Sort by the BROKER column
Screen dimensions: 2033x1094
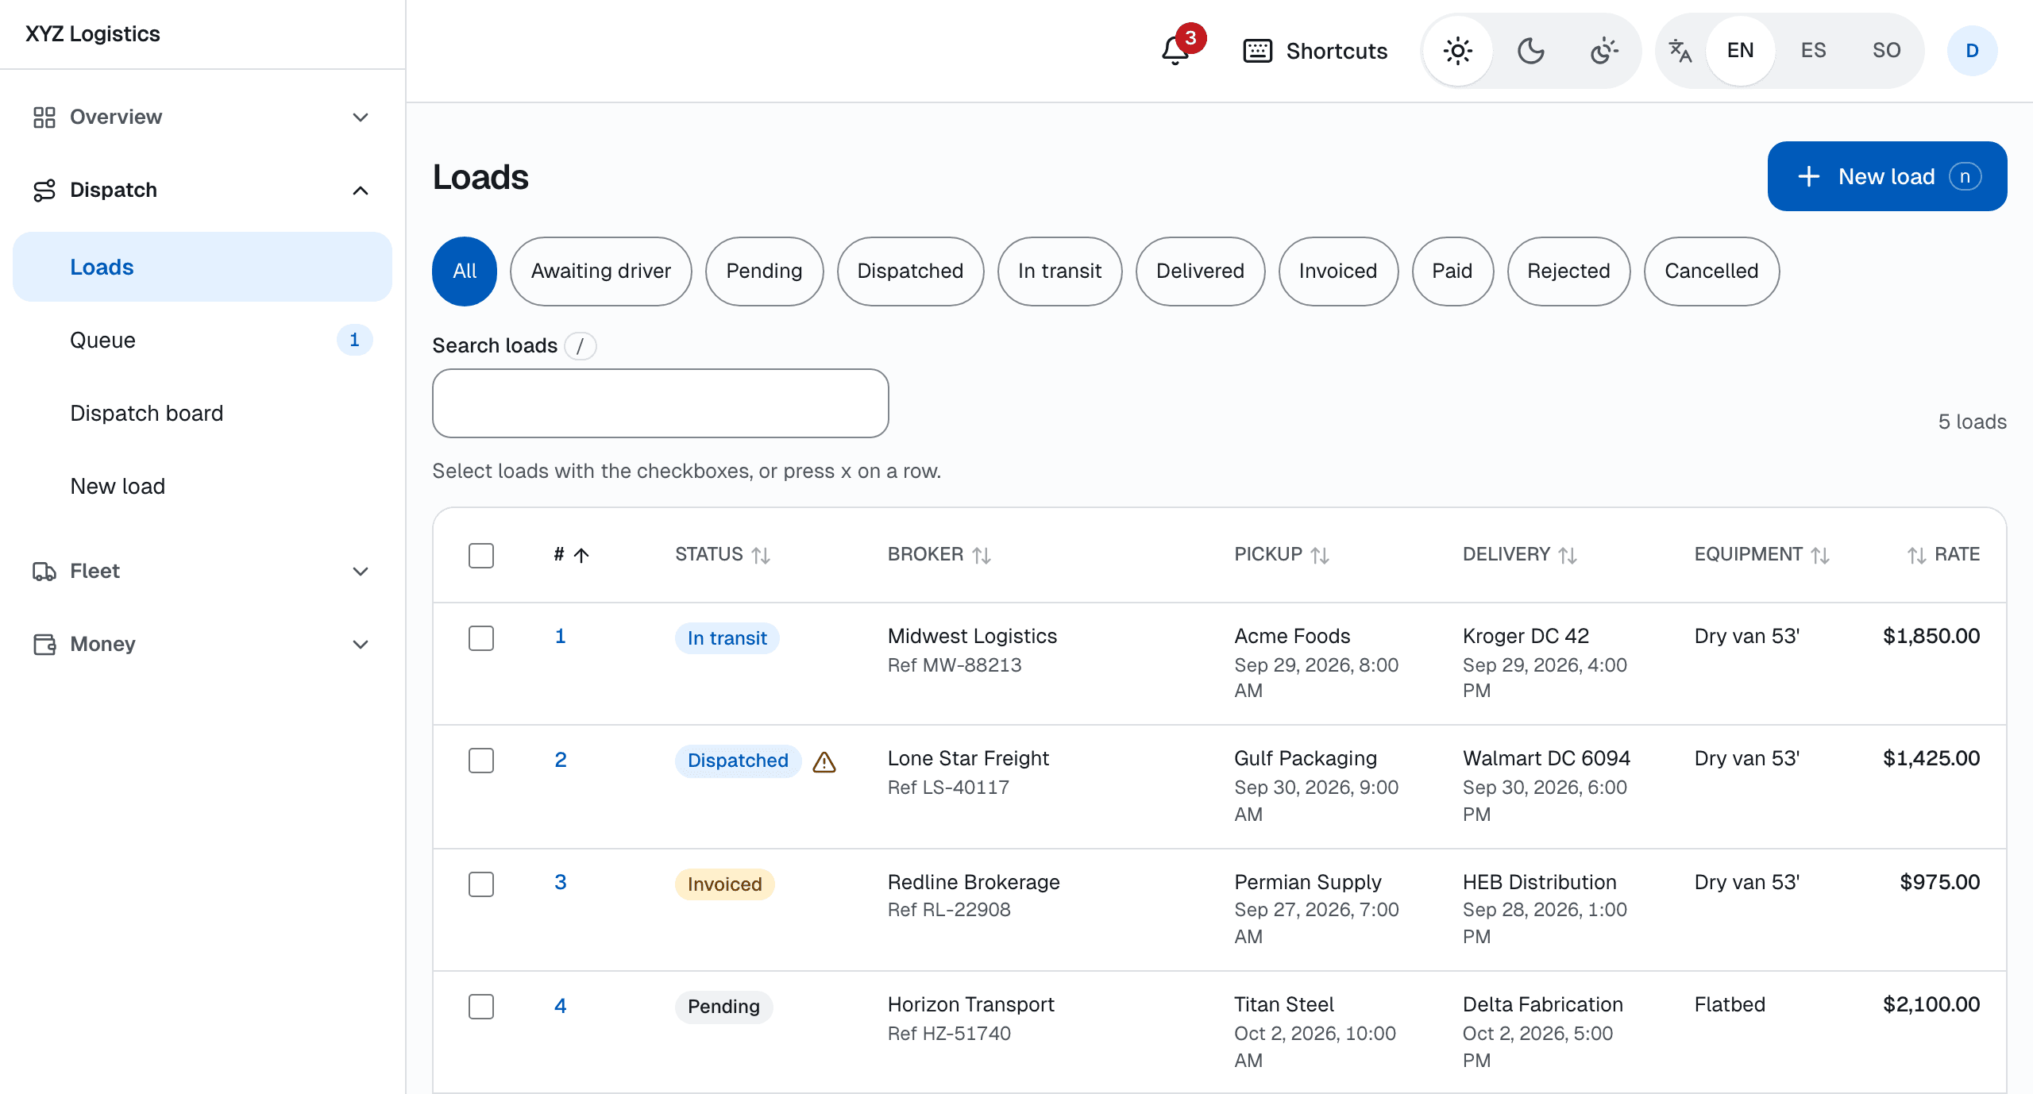pyautogui.click(x=939, y=555)
